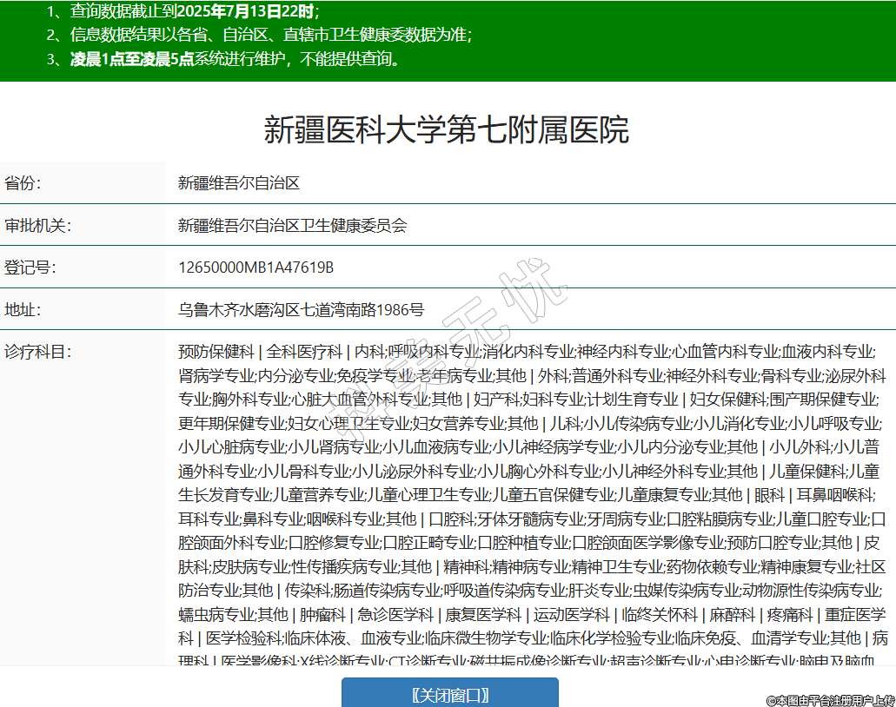The image size is (896, 707).
Task: Click the address 乌鲁木齐水磨沟区七道湾南路1986号
Action: (x=301, y=310)
